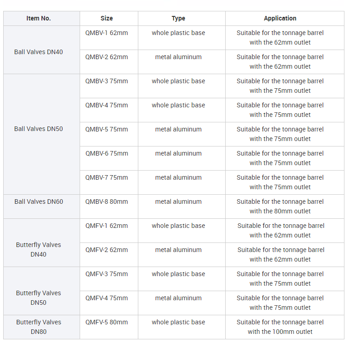Select the Butterfly Valves DN80 cell
Viewport: 354px width, 343px height.
[x=39, y=327]
